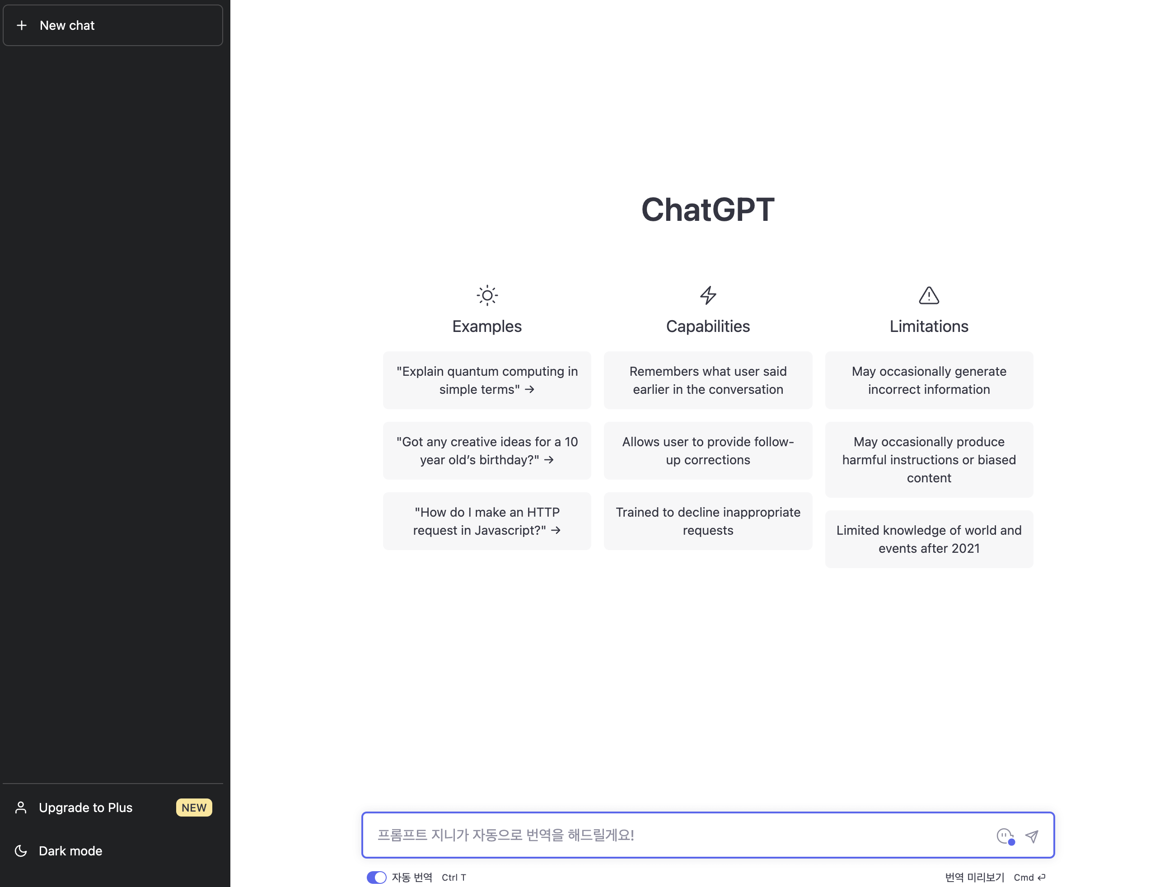Click the "Trained to decline inappropriate requests" card
This screenshot has height=887, width=1169.
pyautogui.click(x=708, y=521)
